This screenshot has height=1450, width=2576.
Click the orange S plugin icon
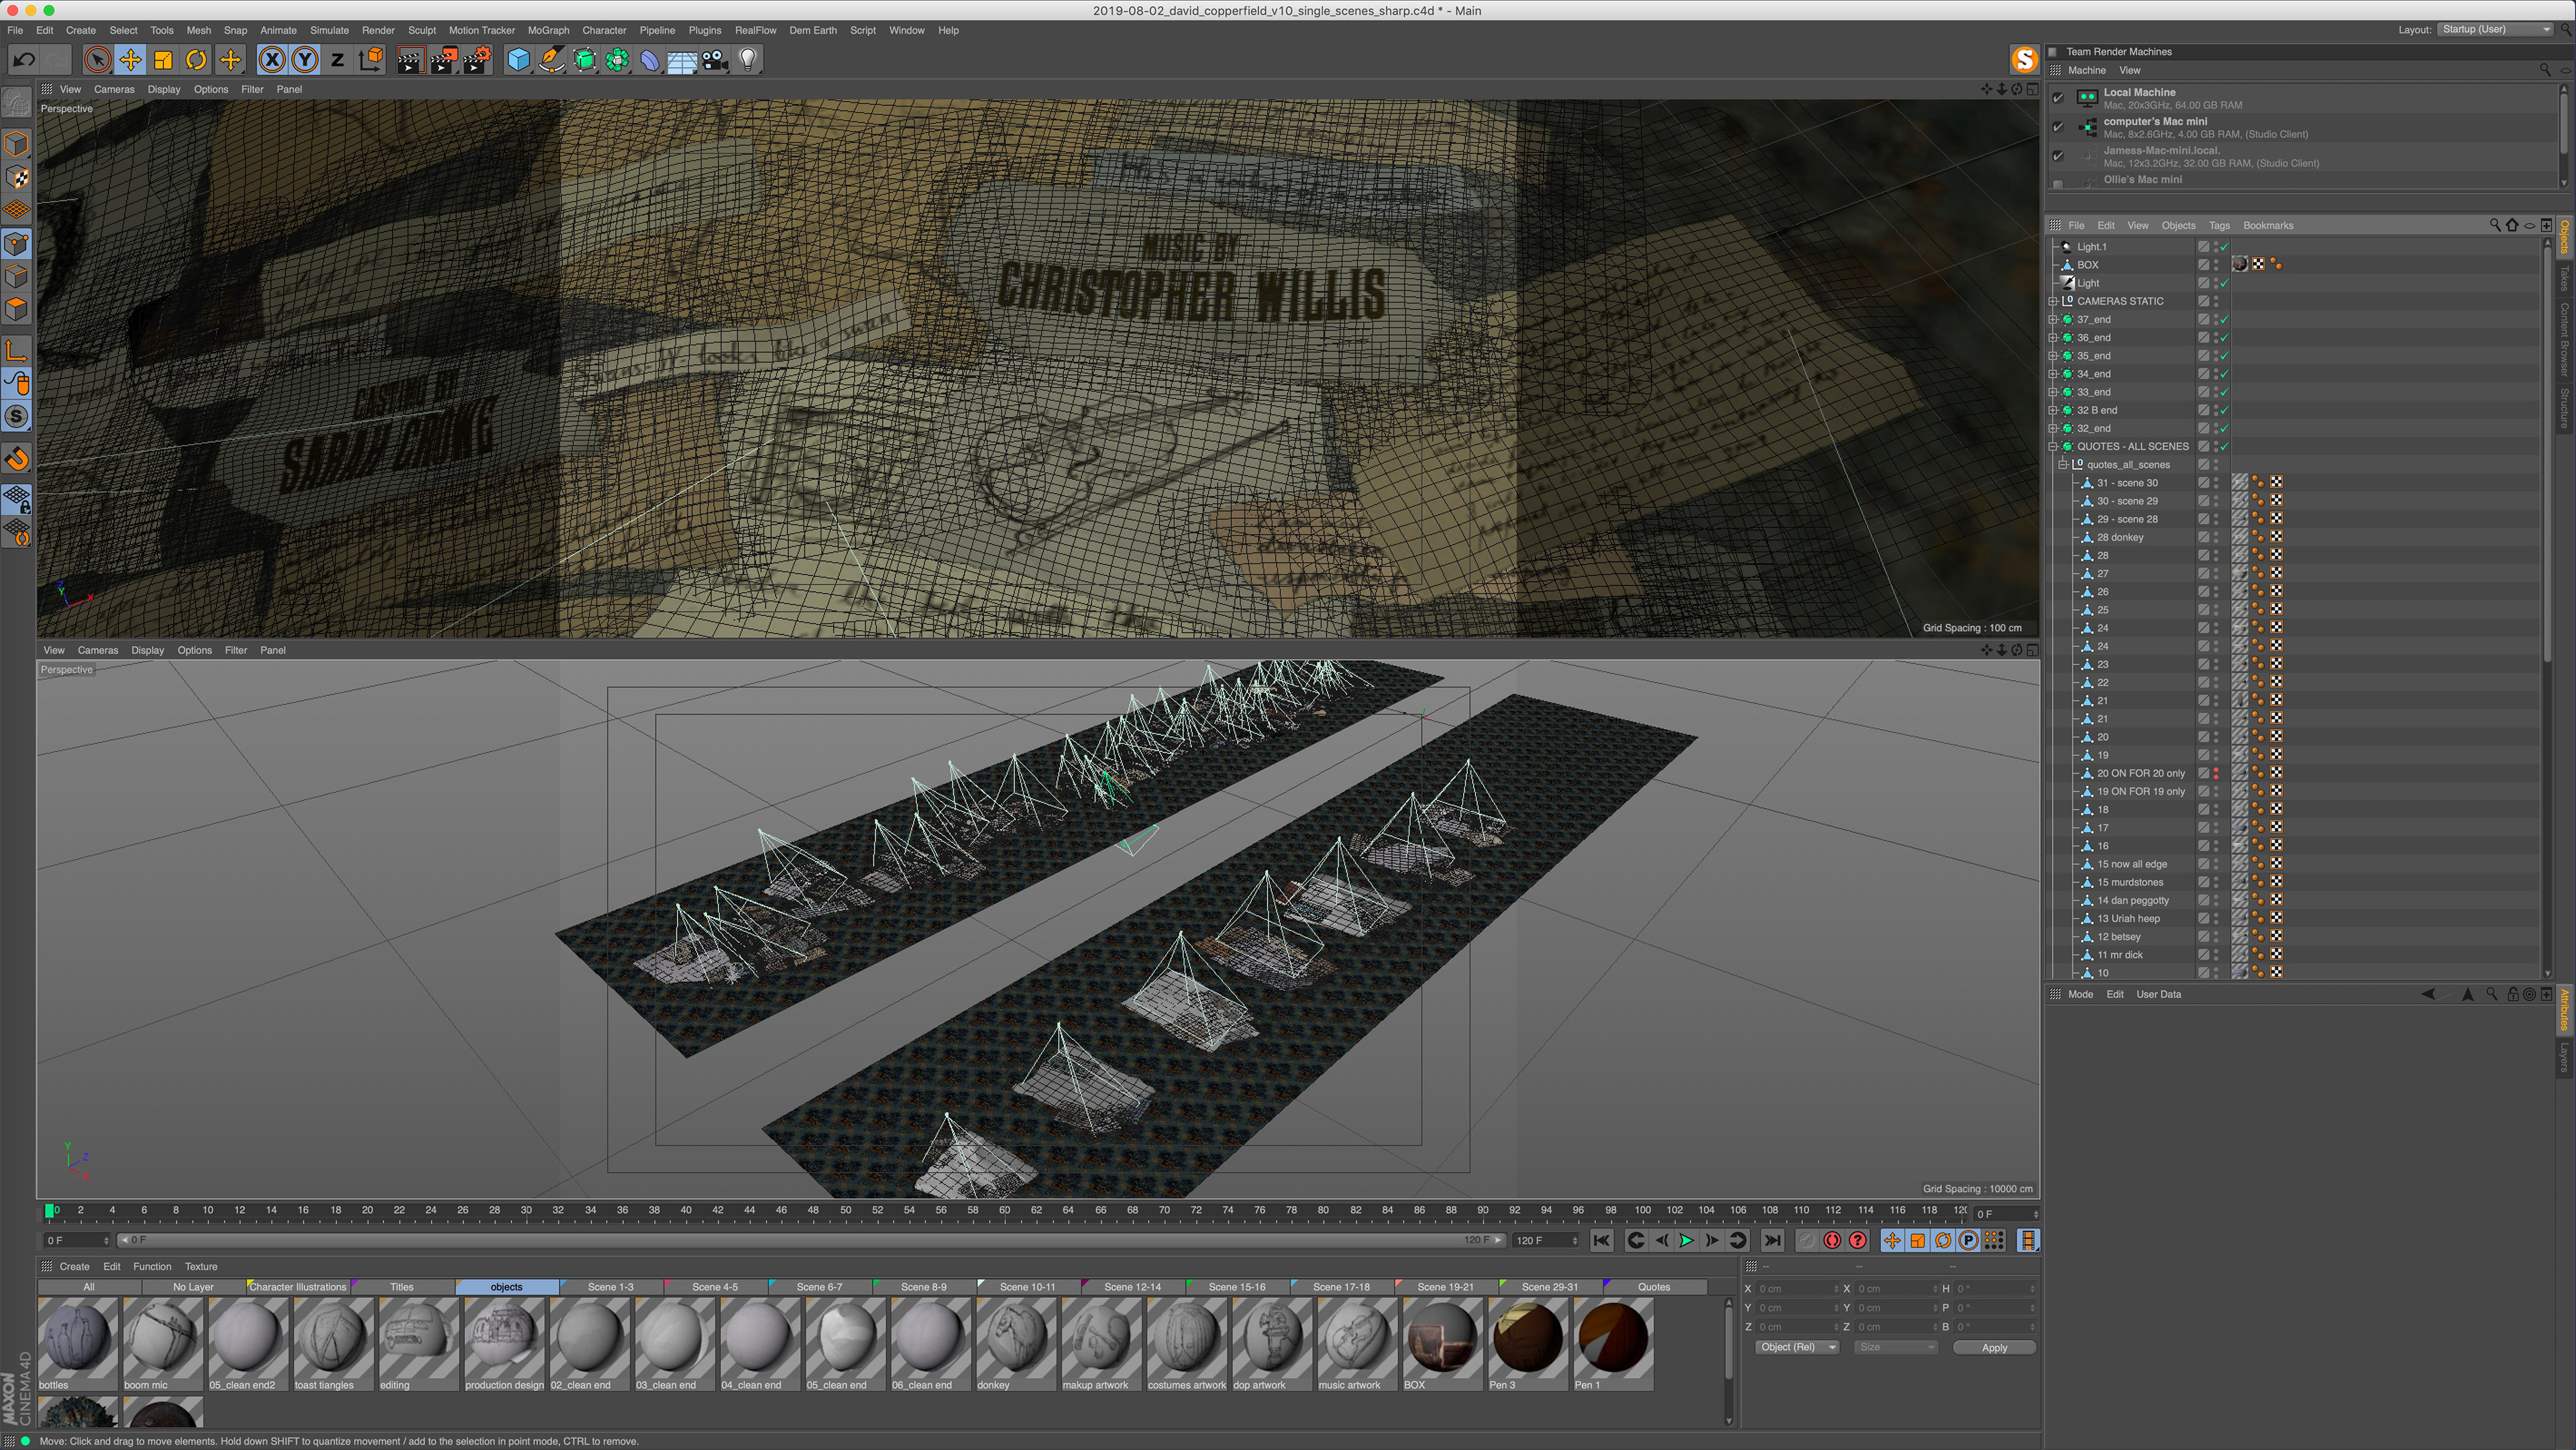tap(2025, 60)
